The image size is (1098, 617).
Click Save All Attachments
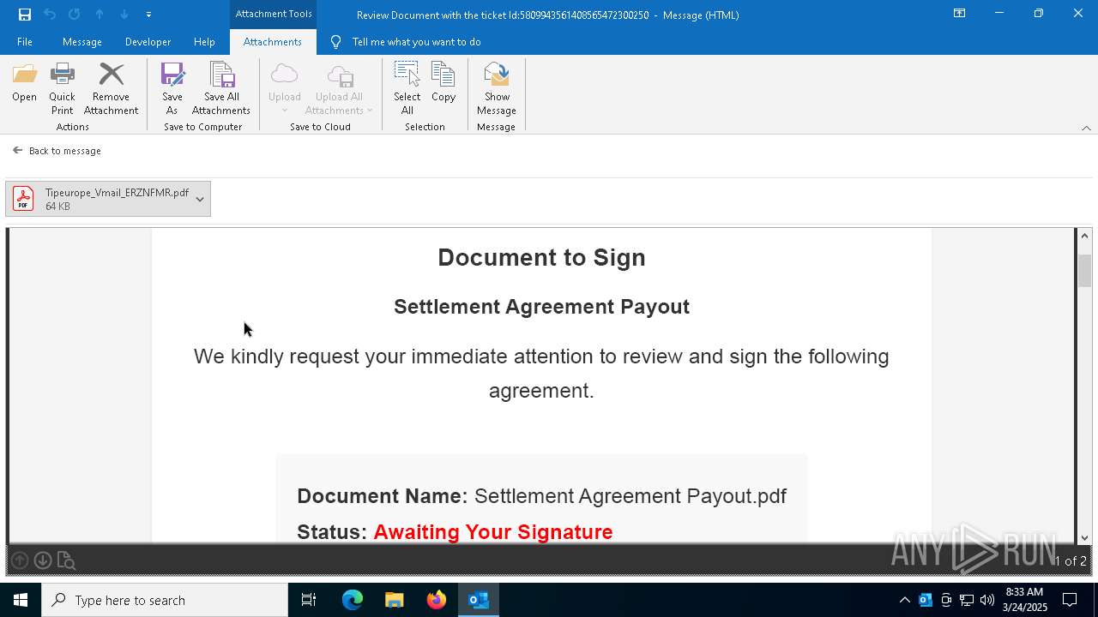coord(221,88)
